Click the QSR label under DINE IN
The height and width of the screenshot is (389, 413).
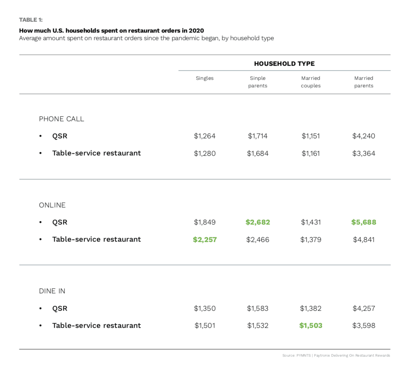(60, 309)
